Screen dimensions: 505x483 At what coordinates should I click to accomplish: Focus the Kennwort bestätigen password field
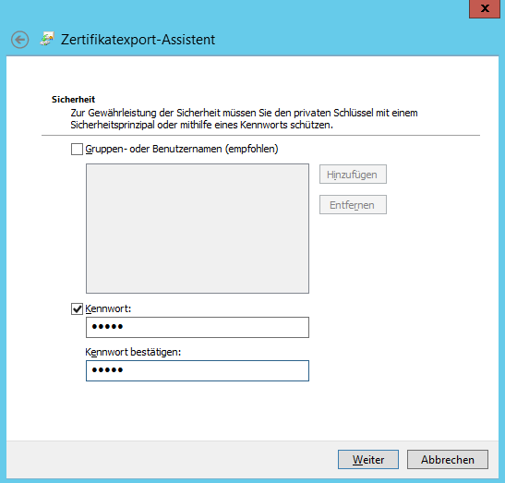(198, 371)
